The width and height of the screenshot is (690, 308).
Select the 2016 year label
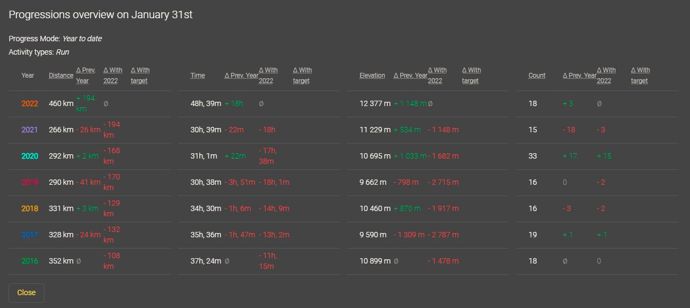29,261
